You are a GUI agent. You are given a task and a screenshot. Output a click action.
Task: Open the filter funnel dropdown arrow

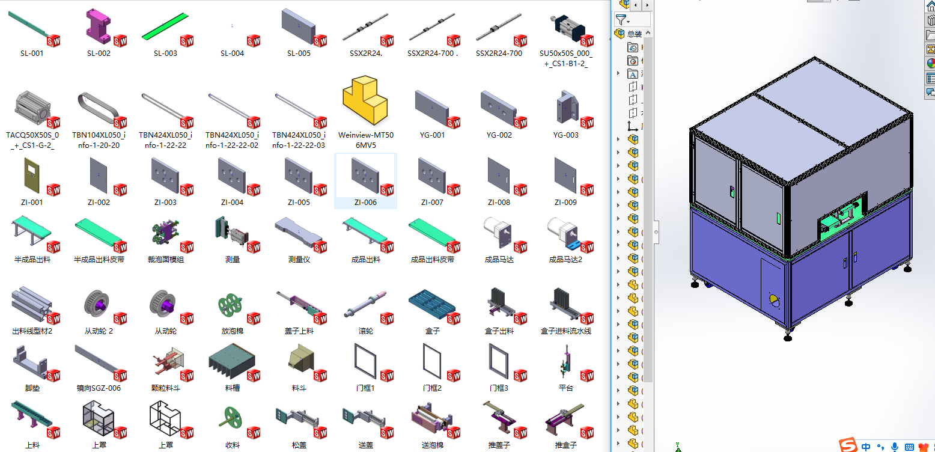click(629, 21)
